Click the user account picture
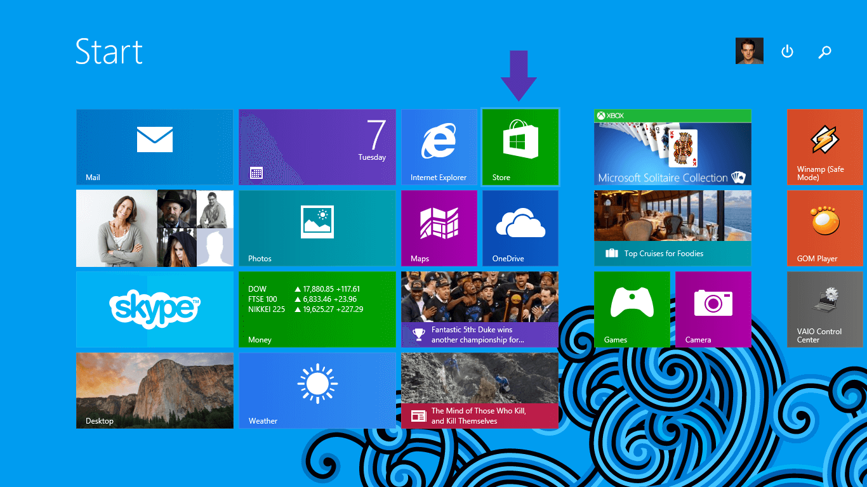Screen dimensions: 867x487 (750, 51)
